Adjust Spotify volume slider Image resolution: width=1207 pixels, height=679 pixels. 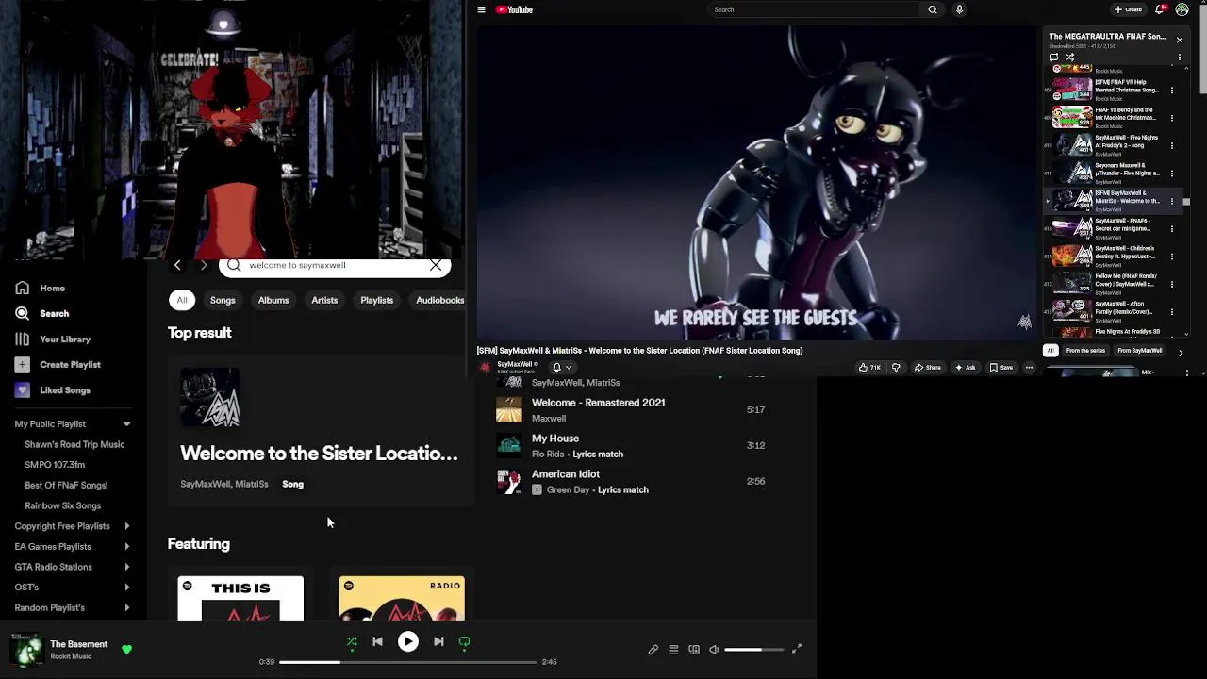tap(753, 649)
